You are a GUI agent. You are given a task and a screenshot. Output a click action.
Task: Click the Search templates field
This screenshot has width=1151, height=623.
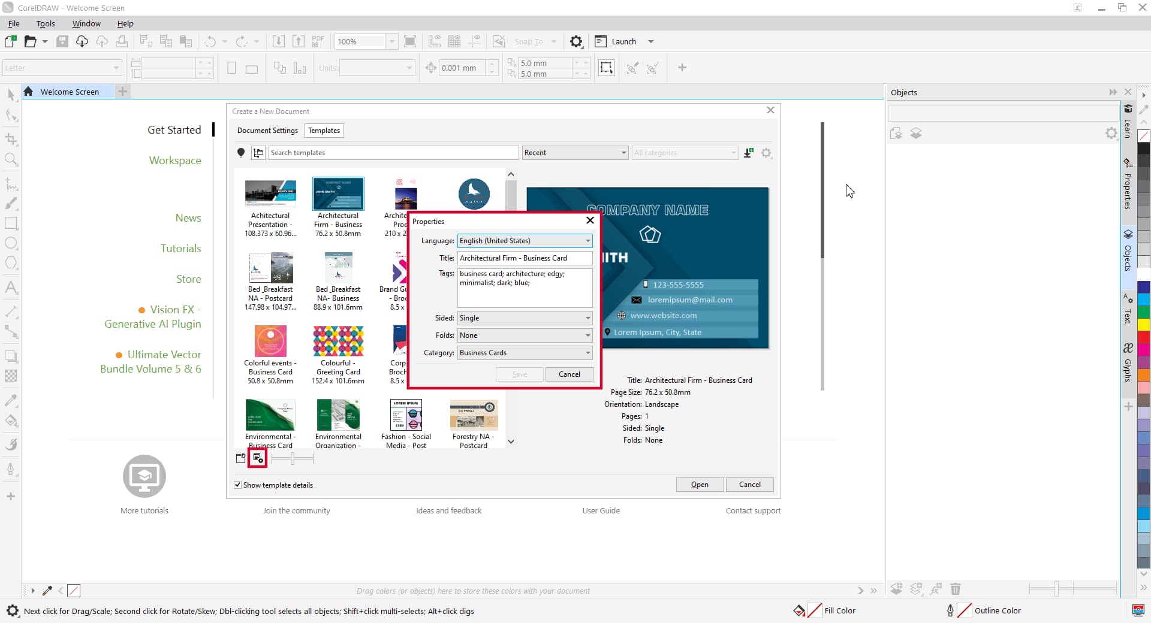[393, 153]
